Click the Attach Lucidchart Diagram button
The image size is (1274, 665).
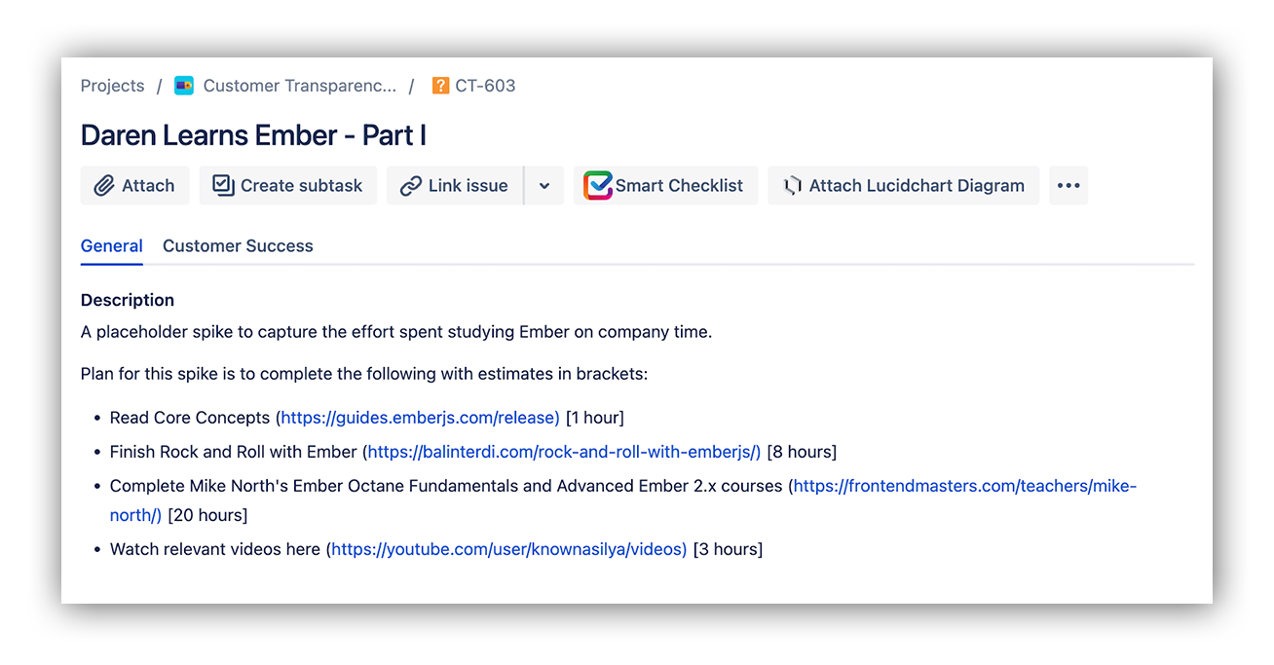tap(904, 186)
